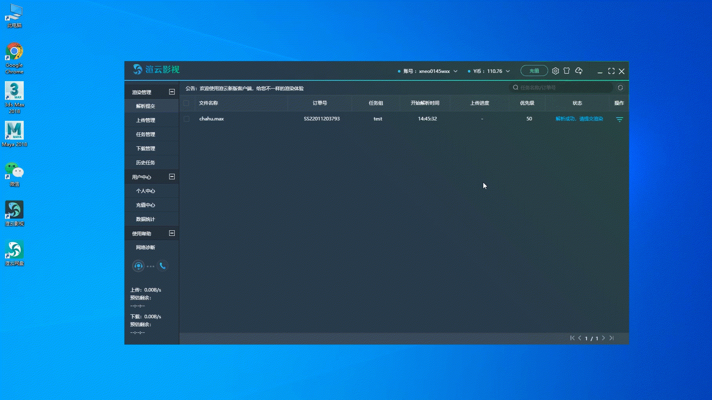Select 上传管理 in the sidebar

pos(145,120)
